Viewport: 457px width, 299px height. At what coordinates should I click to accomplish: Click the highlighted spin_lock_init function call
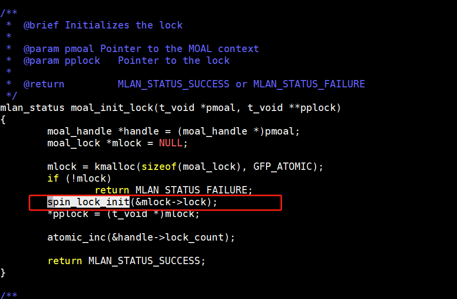pos(88,202)
